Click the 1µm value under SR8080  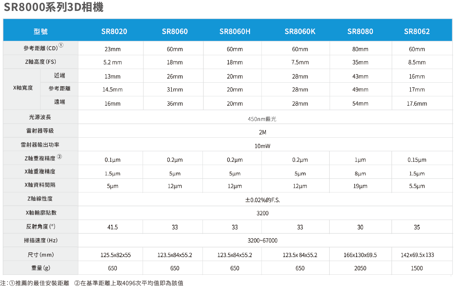click(x=360, y=160)
